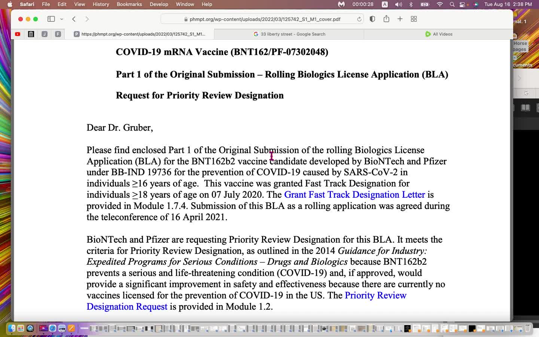
Task: Open the Grant Fast Track Designation Letter link
Action: point(354,195)
